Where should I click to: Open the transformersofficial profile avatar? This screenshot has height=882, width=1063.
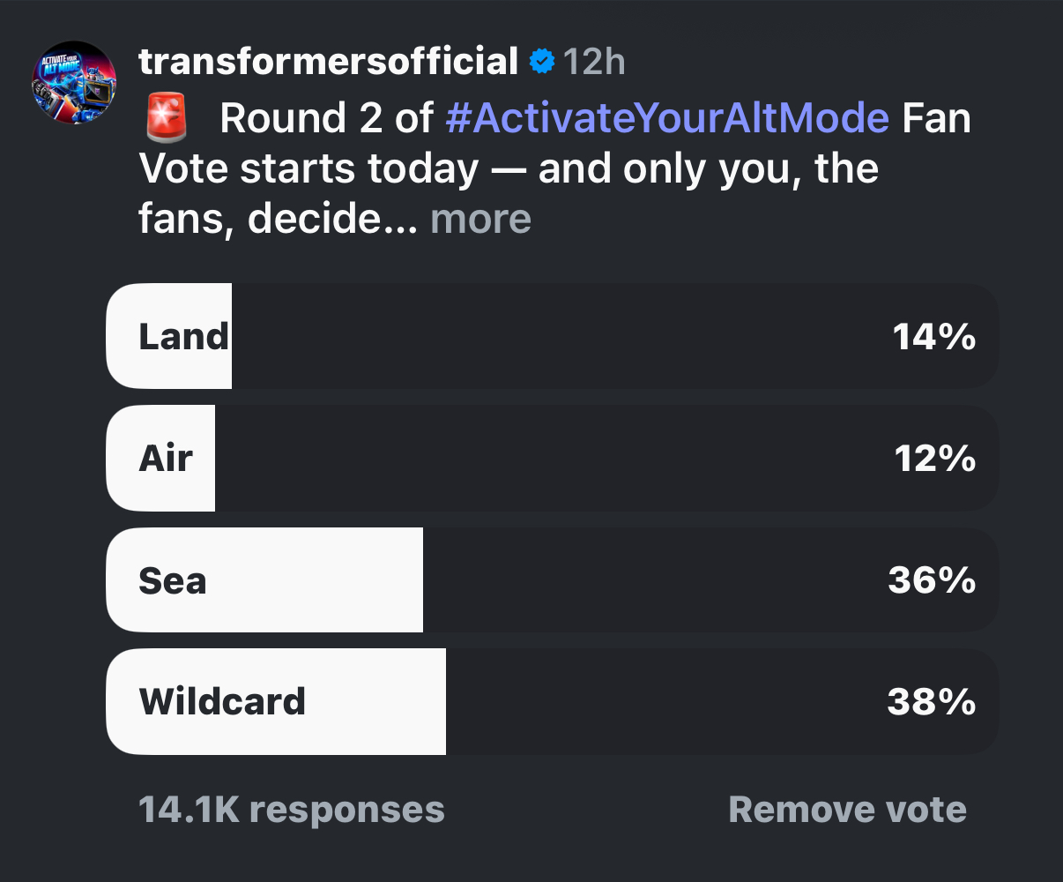click(x=74, y=82)
